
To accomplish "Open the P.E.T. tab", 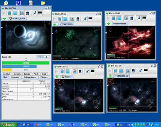I will tap(36, 74).
